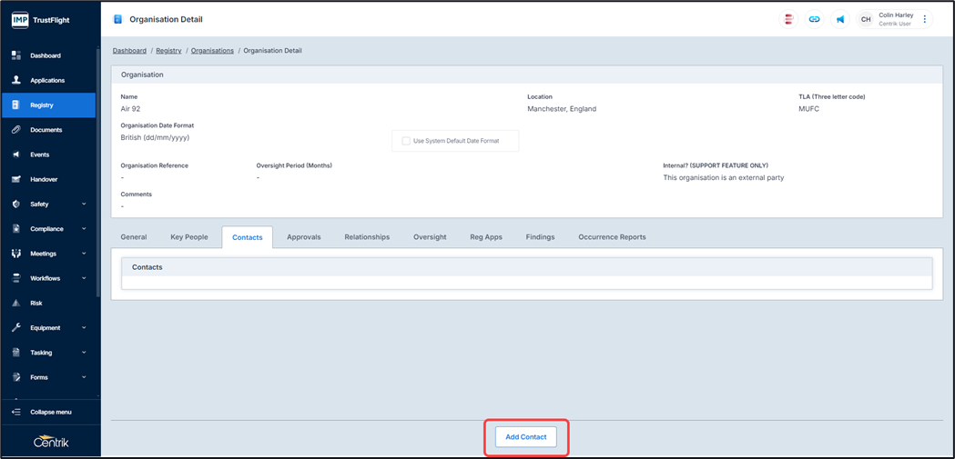Open the user menu three-dot icon
The width and height of the screenshot is (955, 459).
click(925, 19)
